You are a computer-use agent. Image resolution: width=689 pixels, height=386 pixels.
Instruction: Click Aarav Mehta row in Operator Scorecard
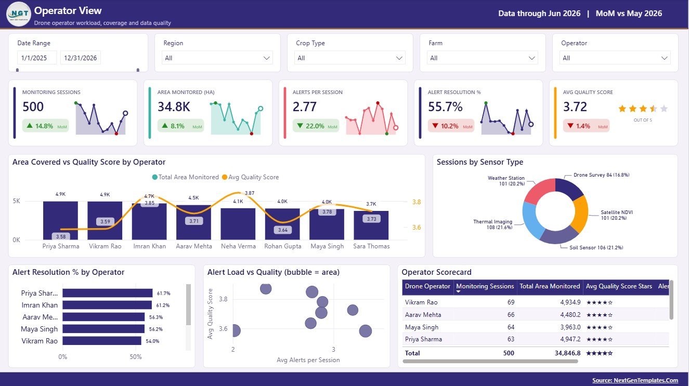point(536,315)
